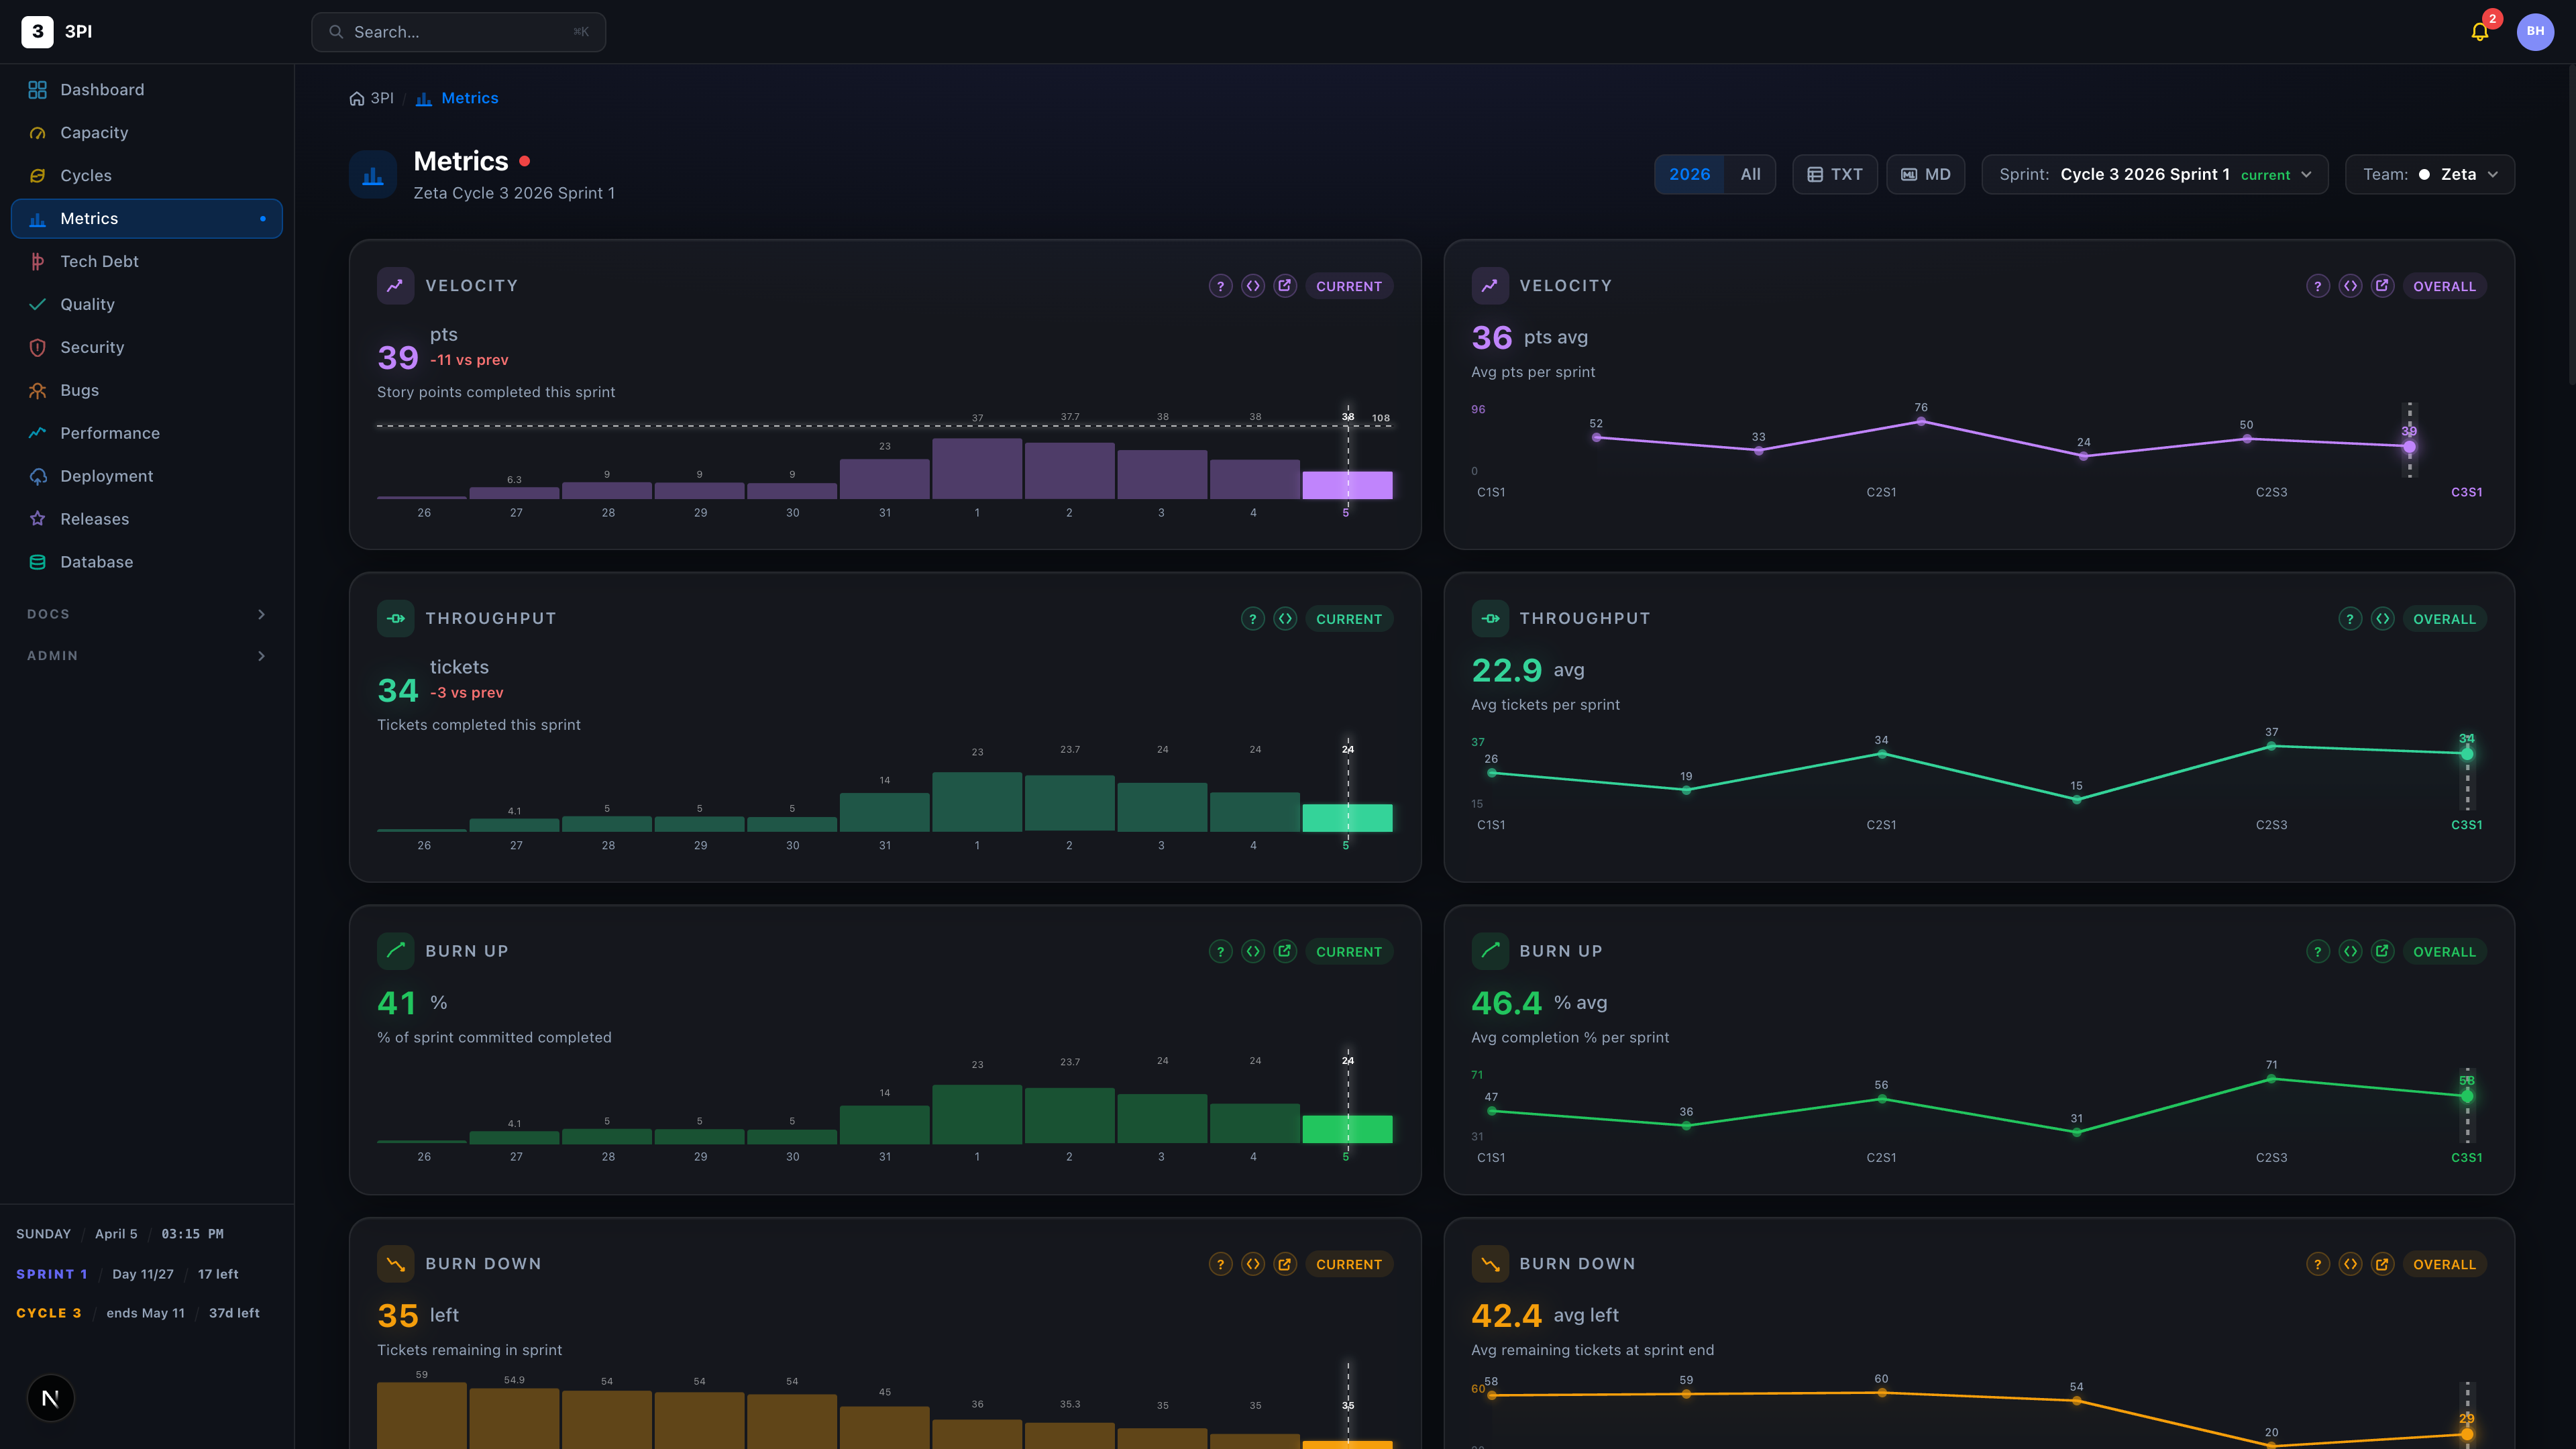Open help for Velocity Current card
The width and height of the screenshot is (2576, 1449).
tap(1220, 286)
